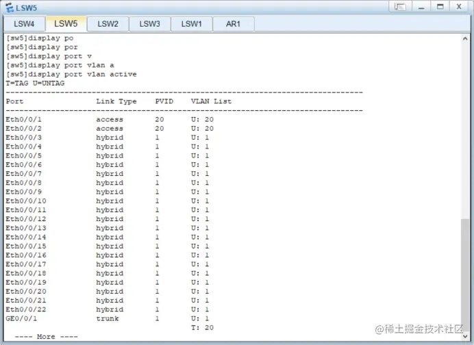Click the 'access' link type of Eth0/0/1
This screenshot has width=474, height=345.
pos(110,120)
